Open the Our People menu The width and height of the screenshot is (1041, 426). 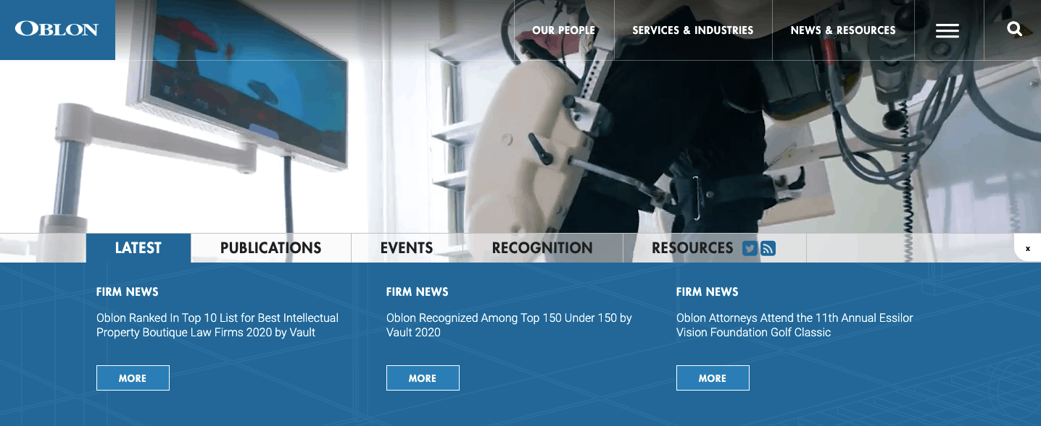click(x=563, y=30)
